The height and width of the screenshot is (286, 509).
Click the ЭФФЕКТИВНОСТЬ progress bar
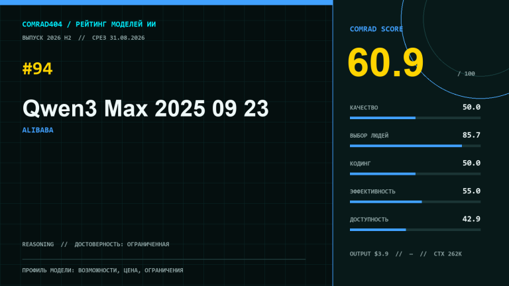pos(415,202)
